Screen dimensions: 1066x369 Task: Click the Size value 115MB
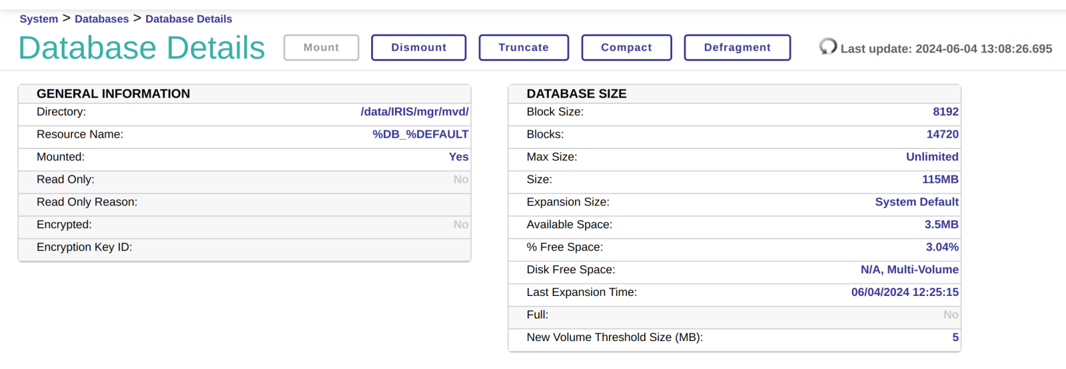(940, 180)
